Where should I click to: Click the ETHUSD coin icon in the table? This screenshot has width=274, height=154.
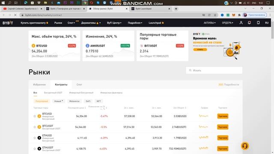click(39, 138)
